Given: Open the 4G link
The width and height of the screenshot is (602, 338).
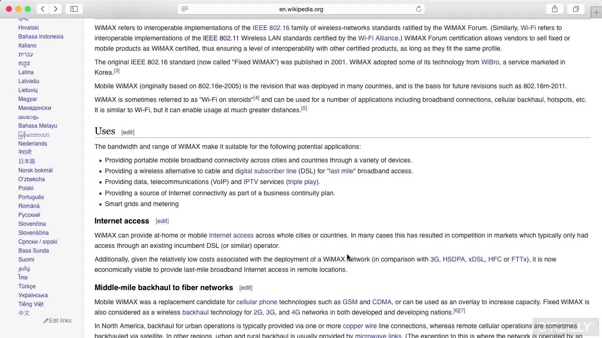Looking at the screenshot, I should [x=295, y=312].
